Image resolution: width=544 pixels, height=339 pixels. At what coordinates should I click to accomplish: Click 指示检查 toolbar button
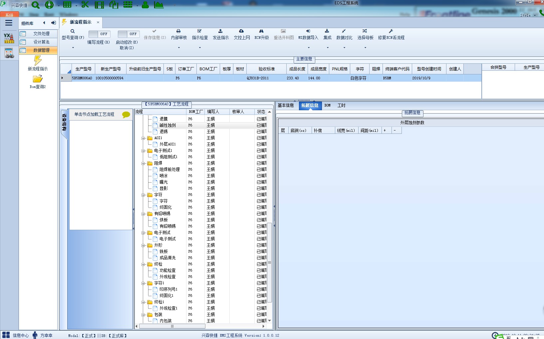click(200, 35)
